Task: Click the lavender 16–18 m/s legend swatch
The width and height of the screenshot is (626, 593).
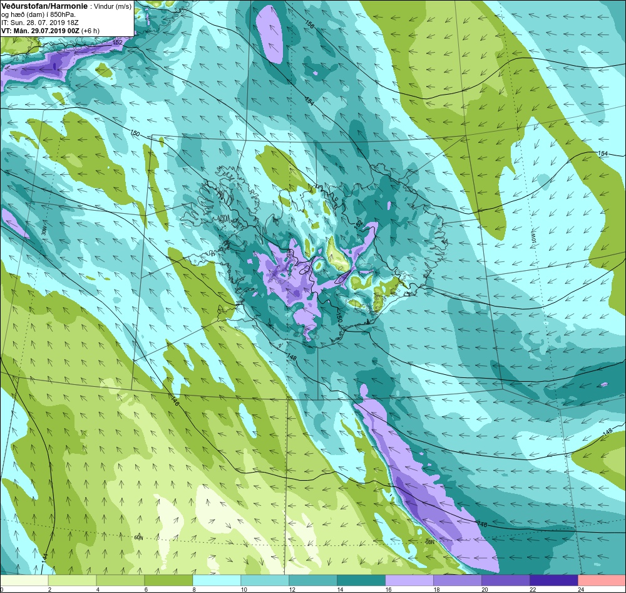Action: coord(409,580)
